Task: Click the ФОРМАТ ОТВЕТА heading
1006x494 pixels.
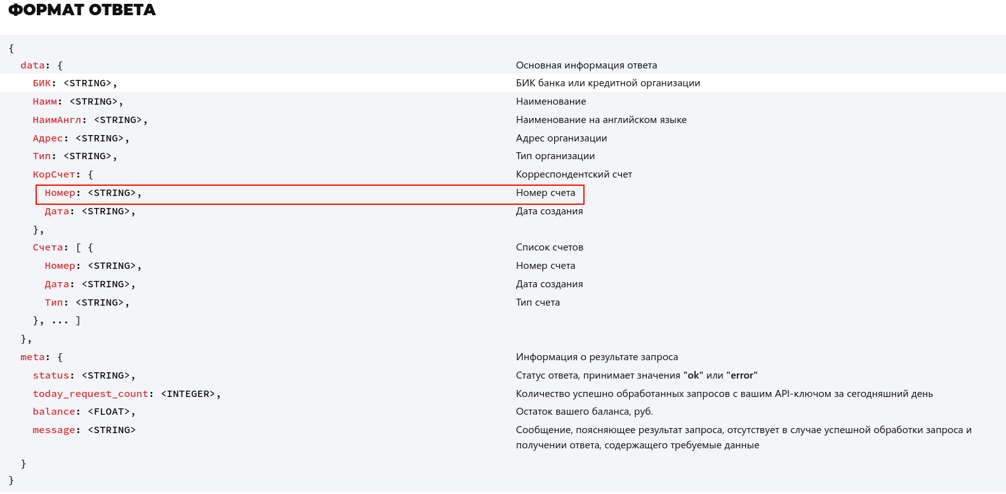Action: pos(82,10)
